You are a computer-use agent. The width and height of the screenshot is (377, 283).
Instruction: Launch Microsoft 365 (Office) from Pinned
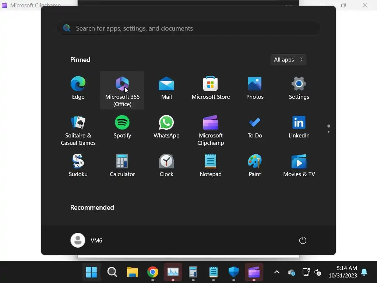(122, 90)
